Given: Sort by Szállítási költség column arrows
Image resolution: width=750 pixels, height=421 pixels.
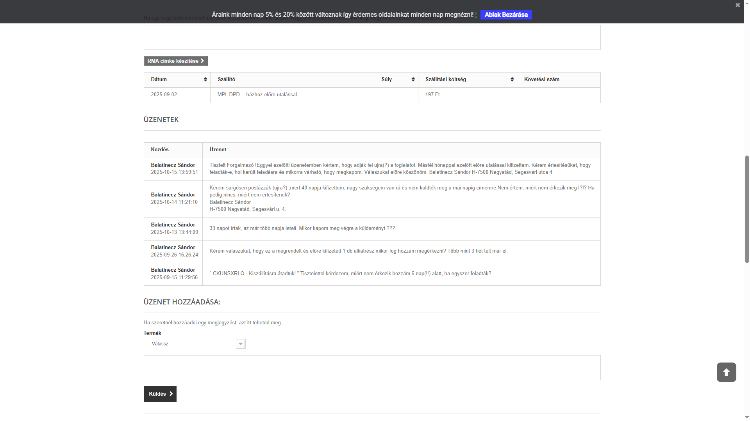Looking at the screenshot, I should [512, 80].
